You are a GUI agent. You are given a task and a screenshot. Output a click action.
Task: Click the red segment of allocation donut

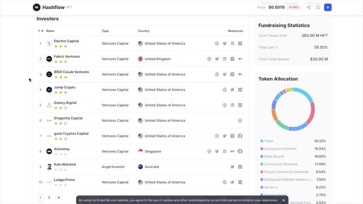point(311,113)
